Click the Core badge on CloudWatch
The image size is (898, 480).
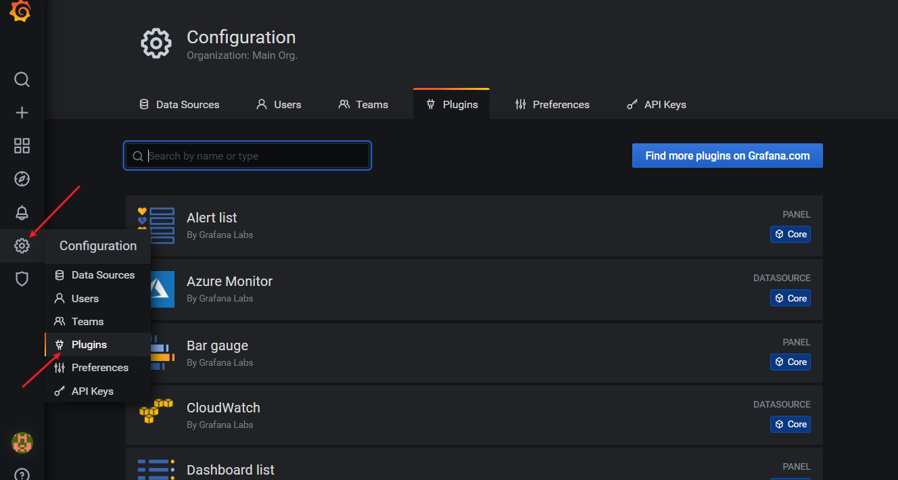coord(790,424)
